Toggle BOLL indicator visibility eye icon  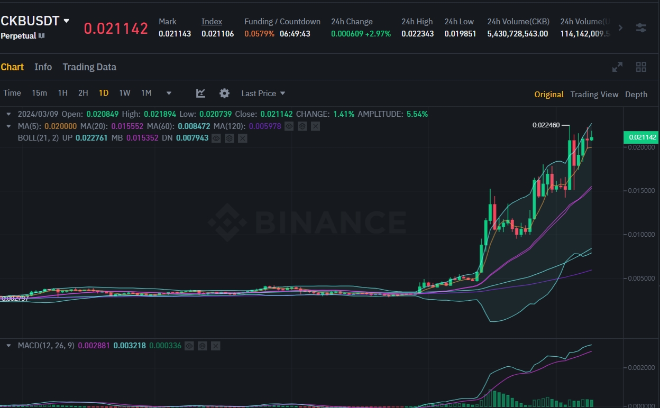click(216, 138)
